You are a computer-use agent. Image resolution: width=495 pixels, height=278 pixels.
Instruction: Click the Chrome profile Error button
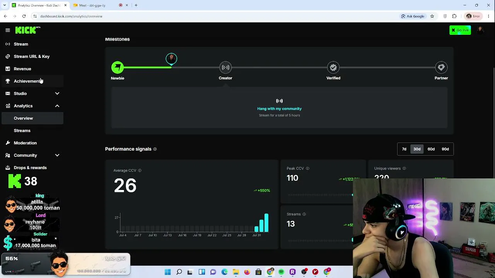(x=473, y=16)
